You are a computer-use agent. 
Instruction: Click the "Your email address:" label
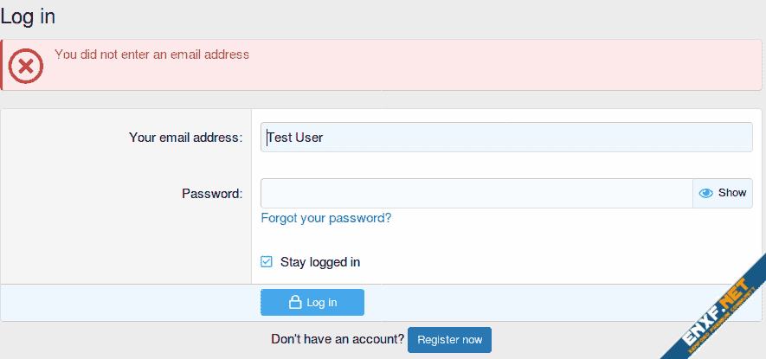click(185, 138)
